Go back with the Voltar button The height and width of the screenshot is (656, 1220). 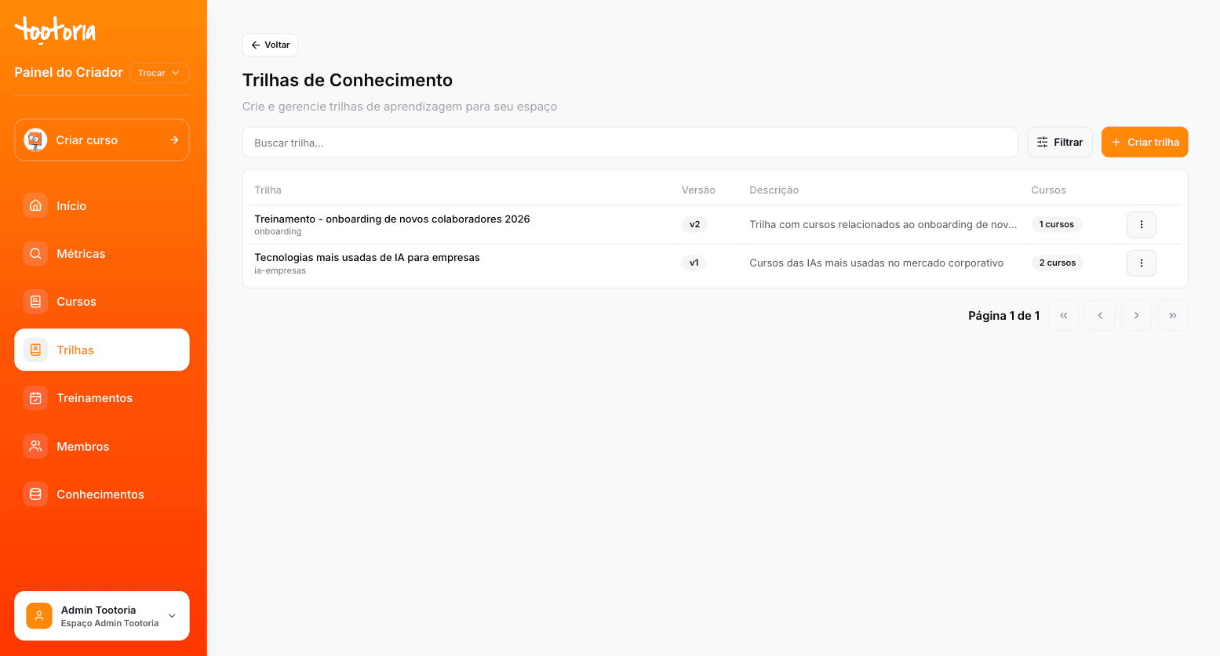point(270,45)
